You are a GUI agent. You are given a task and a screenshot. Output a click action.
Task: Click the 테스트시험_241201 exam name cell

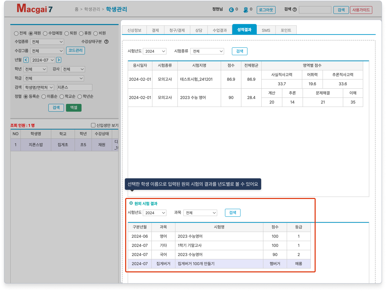199,79
